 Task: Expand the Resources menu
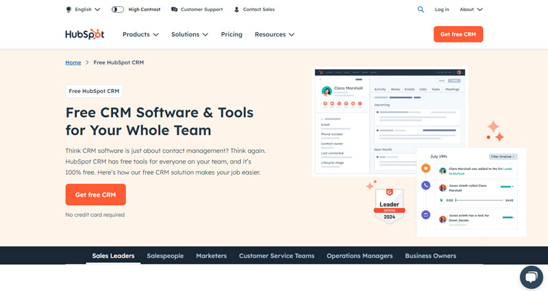click(x=275, y=34)
